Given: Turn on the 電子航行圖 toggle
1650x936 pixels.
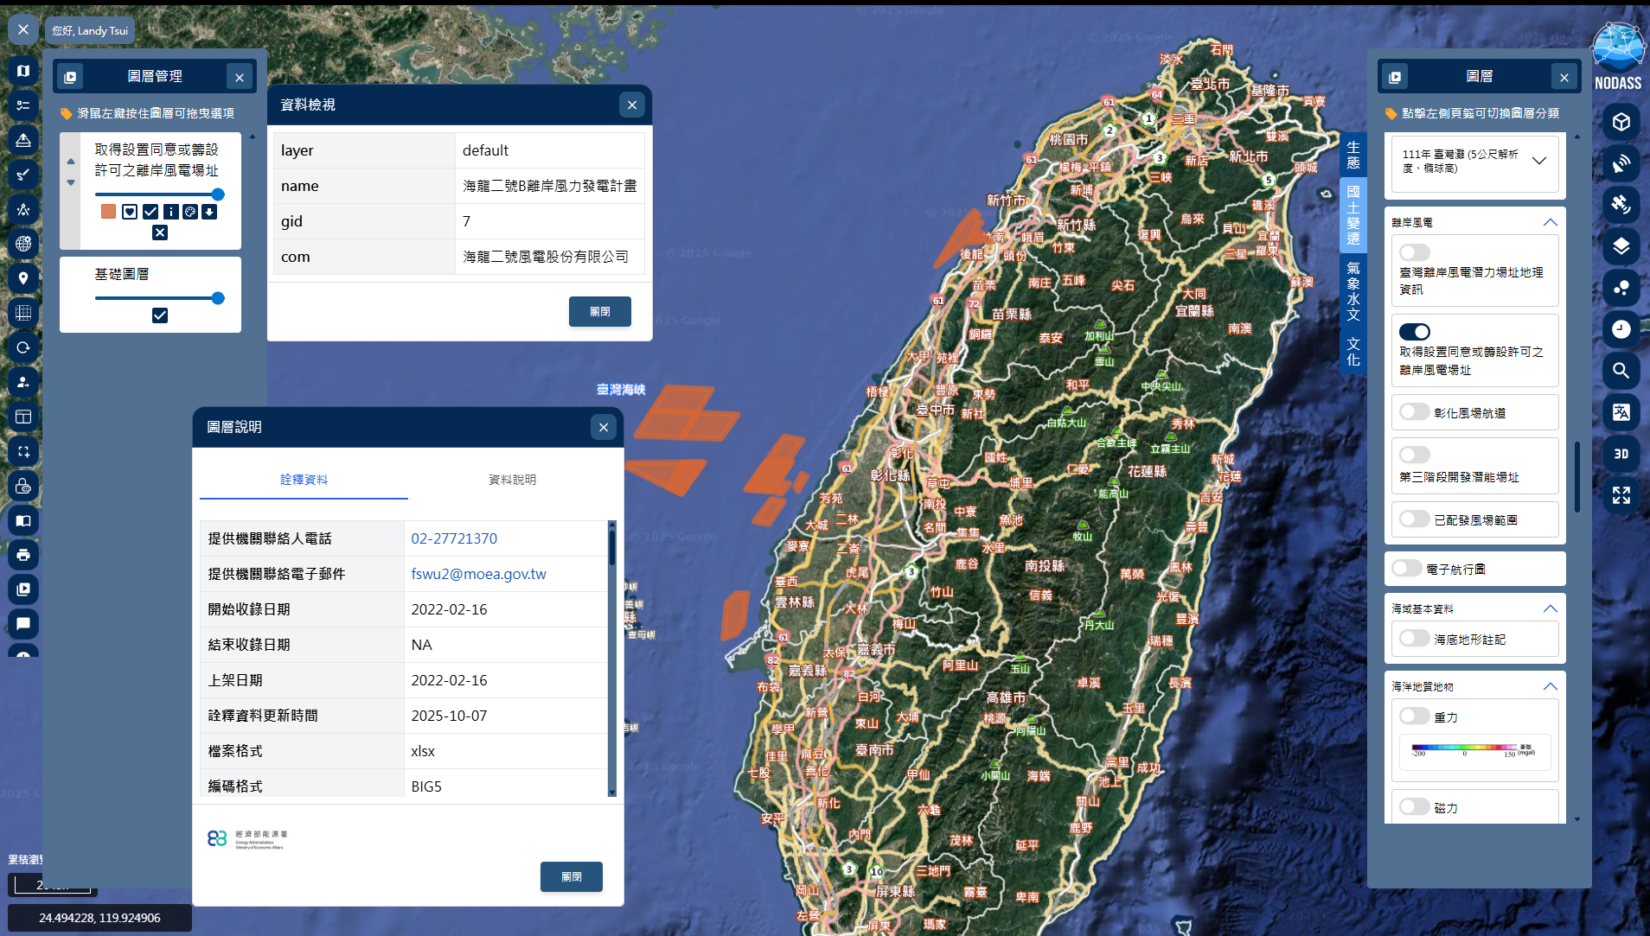Looking at the screenshot, I should [1407, 569].
